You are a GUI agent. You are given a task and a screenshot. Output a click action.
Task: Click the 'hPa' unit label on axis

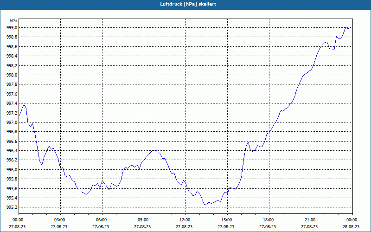[13, 21]
